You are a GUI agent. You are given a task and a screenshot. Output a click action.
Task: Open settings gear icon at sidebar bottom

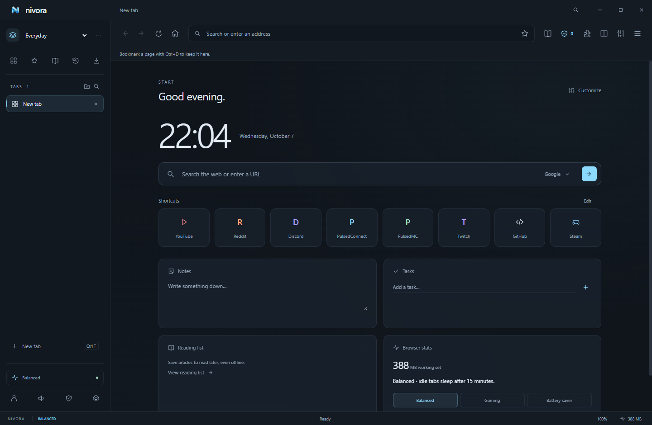[x=96, y=398]
